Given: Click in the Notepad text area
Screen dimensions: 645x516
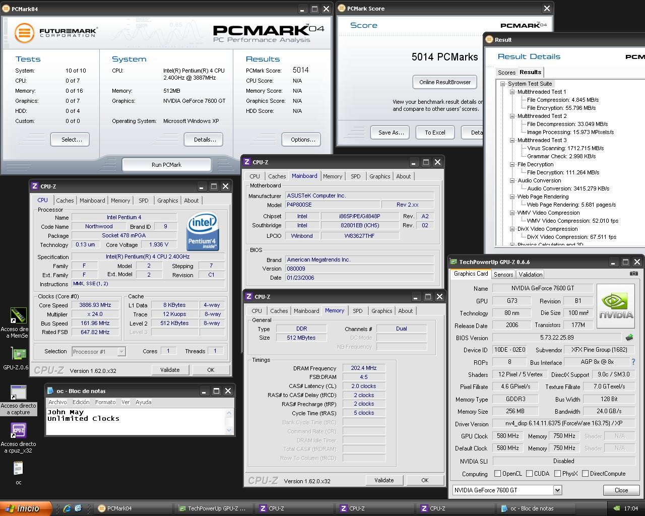Looking at the screenshot, I should point(135,421).
